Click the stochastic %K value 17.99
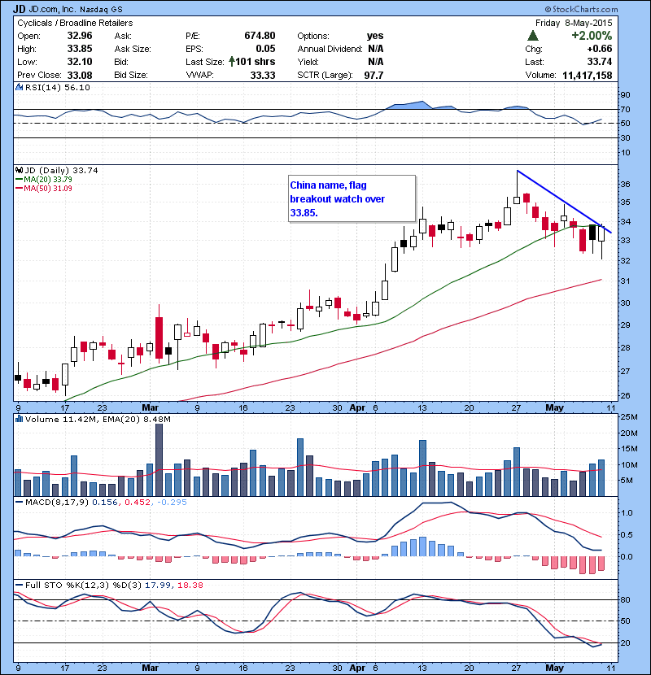The height and width of the screenshot is (675, 651). click(x=158, y=585)
